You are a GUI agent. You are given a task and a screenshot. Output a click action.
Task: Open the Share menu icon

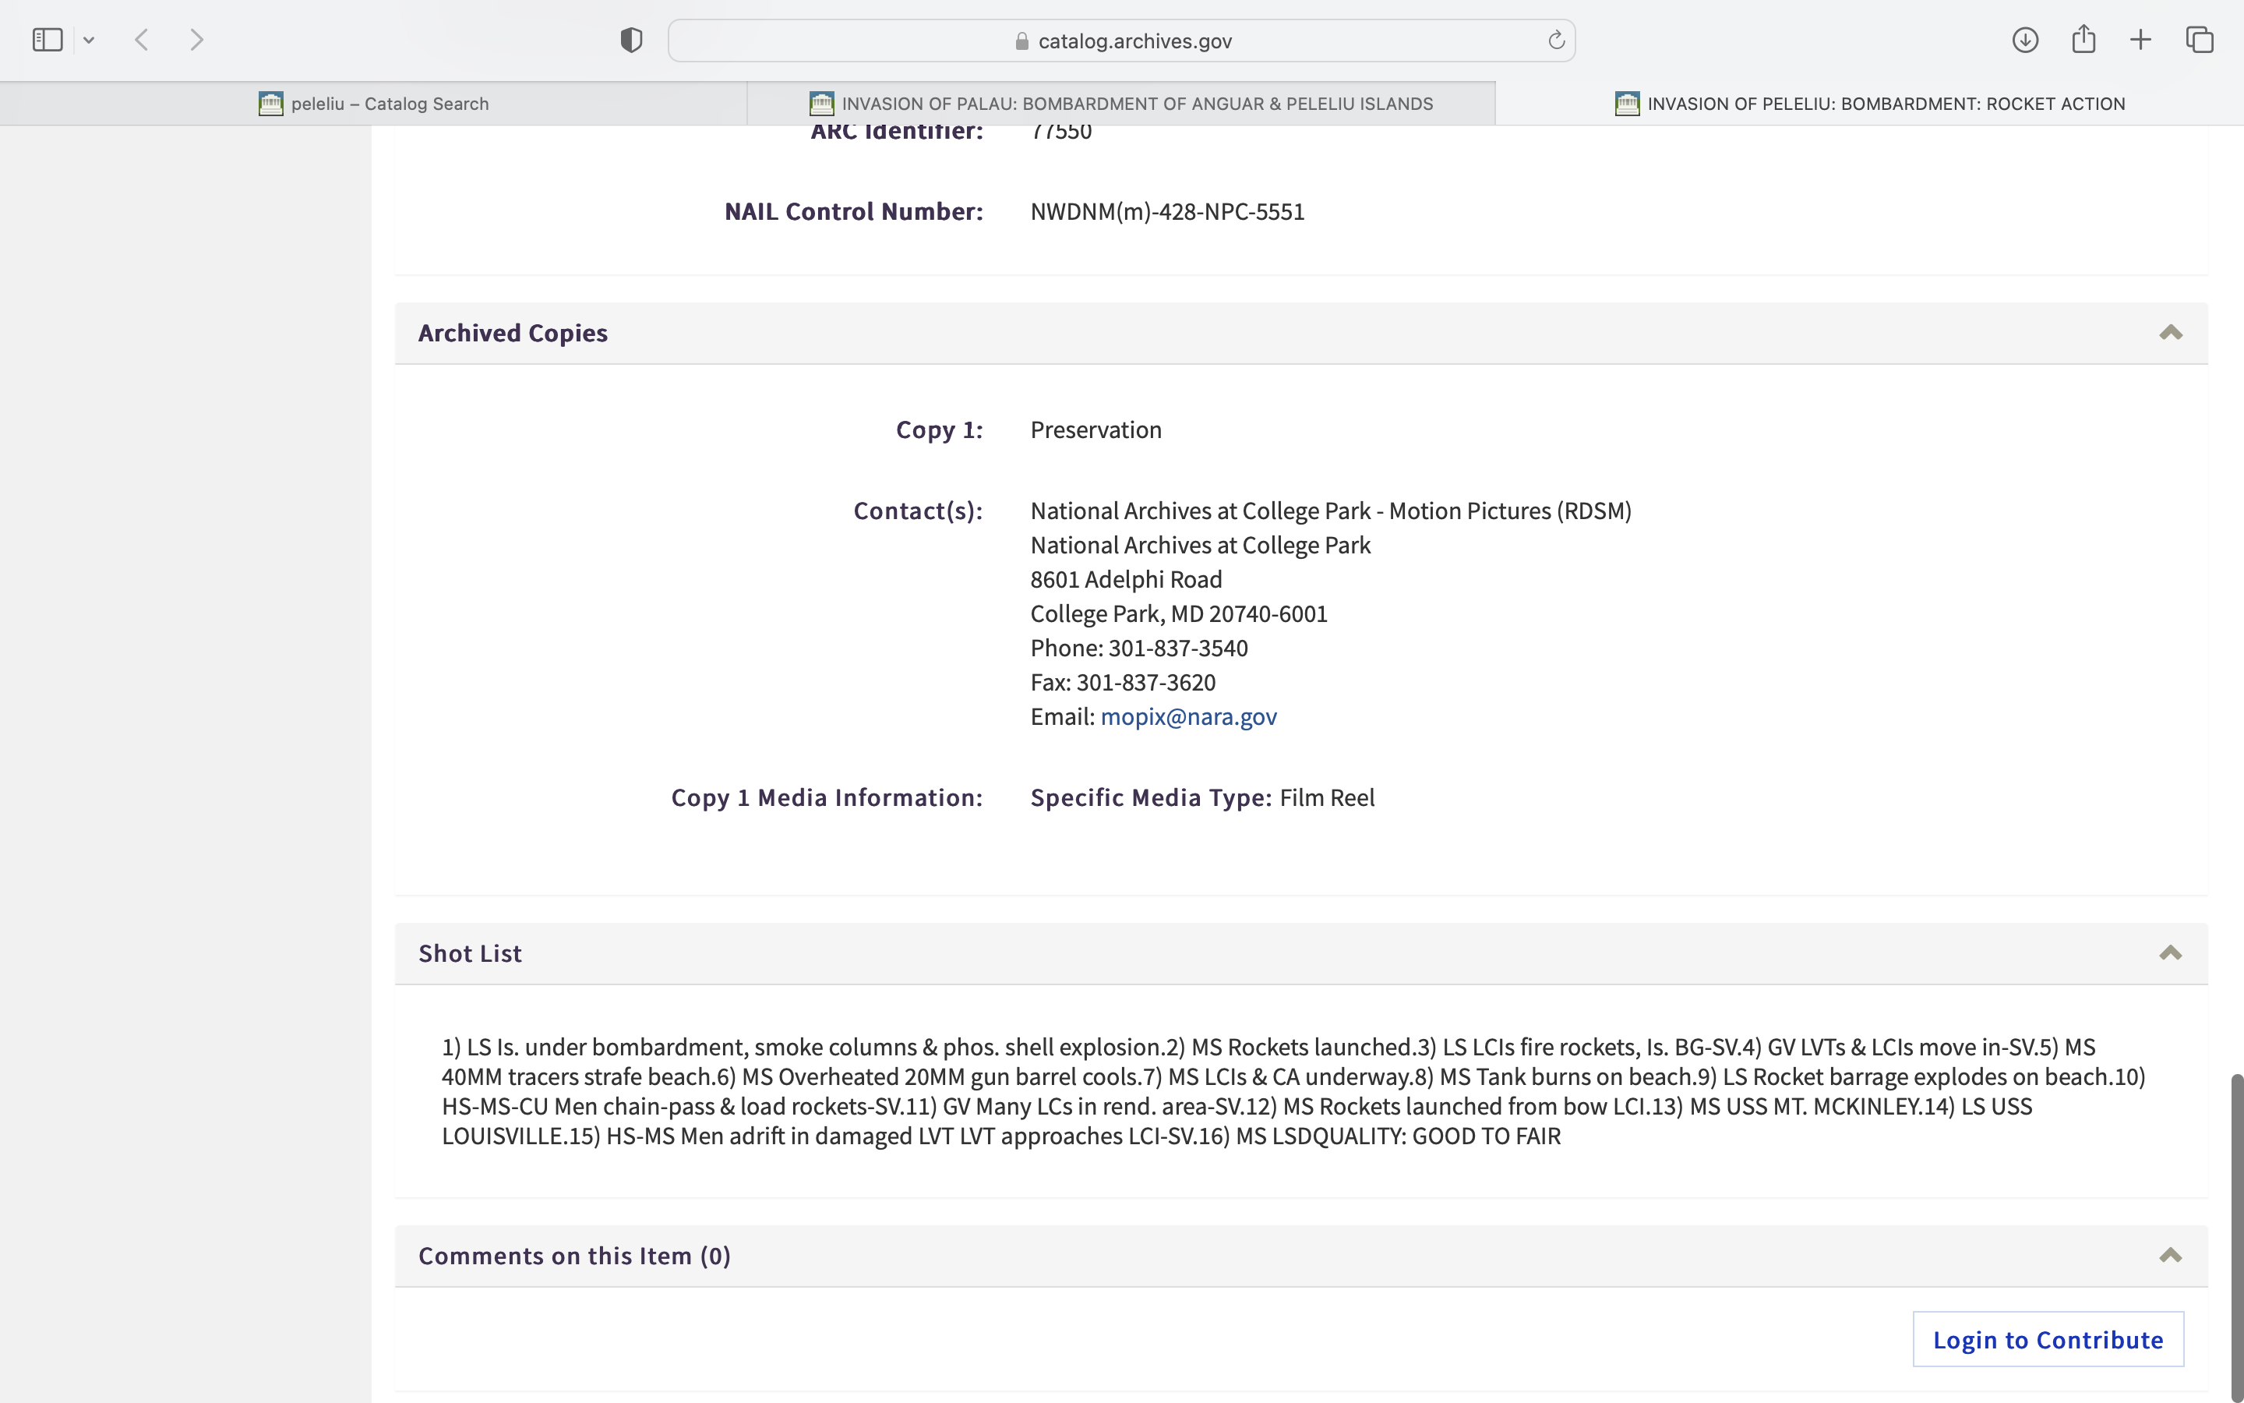[2083, 40]
